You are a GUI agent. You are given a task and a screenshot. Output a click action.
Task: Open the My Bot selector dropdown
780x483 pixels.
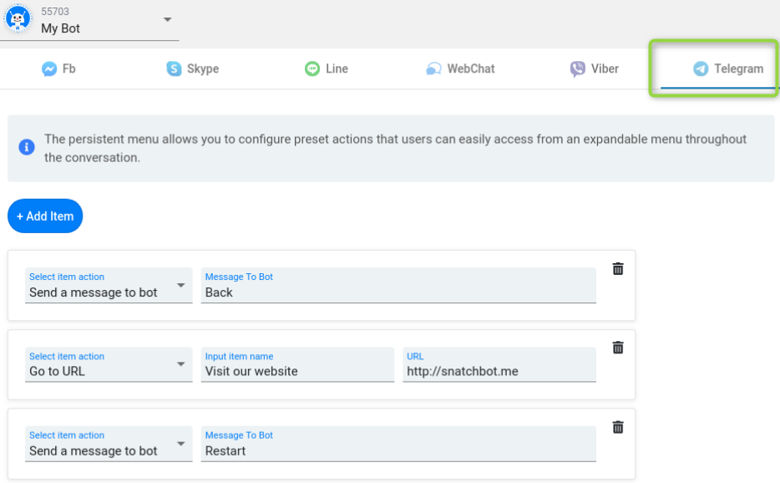click(167, 20)
